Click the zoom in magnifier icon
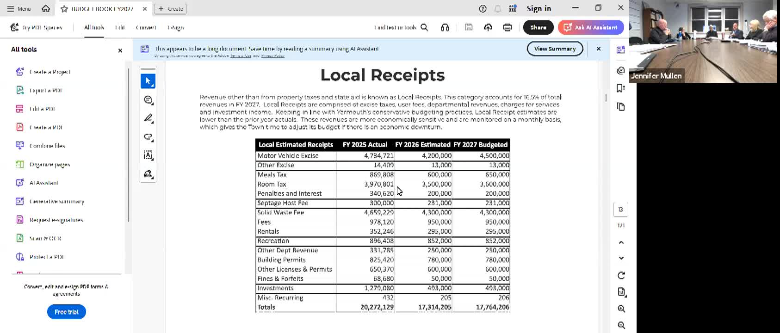Screen dimensions: 780x333 [x=621, y=308]
